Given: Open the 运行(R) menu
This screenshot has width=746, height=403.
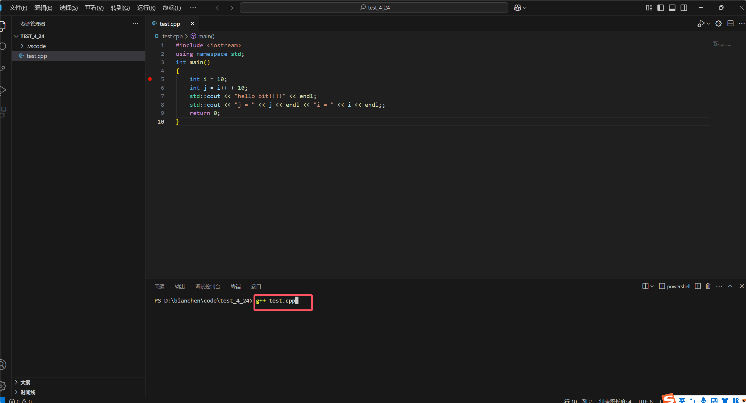Looking at the screenshot, I should pos(146,8).
